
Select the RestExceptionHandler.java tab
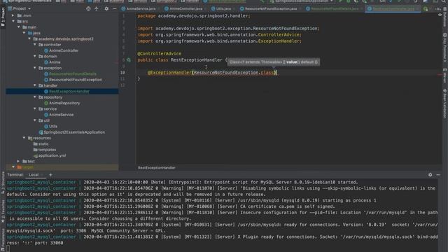(393, 9)
